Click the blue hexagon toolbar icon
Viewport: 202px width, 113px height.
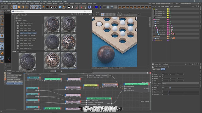96,7
